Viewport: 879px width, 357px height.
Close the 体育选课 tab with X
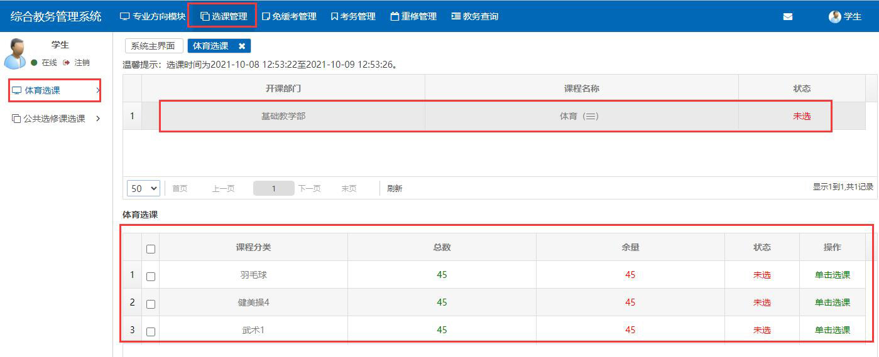(242, 46)
